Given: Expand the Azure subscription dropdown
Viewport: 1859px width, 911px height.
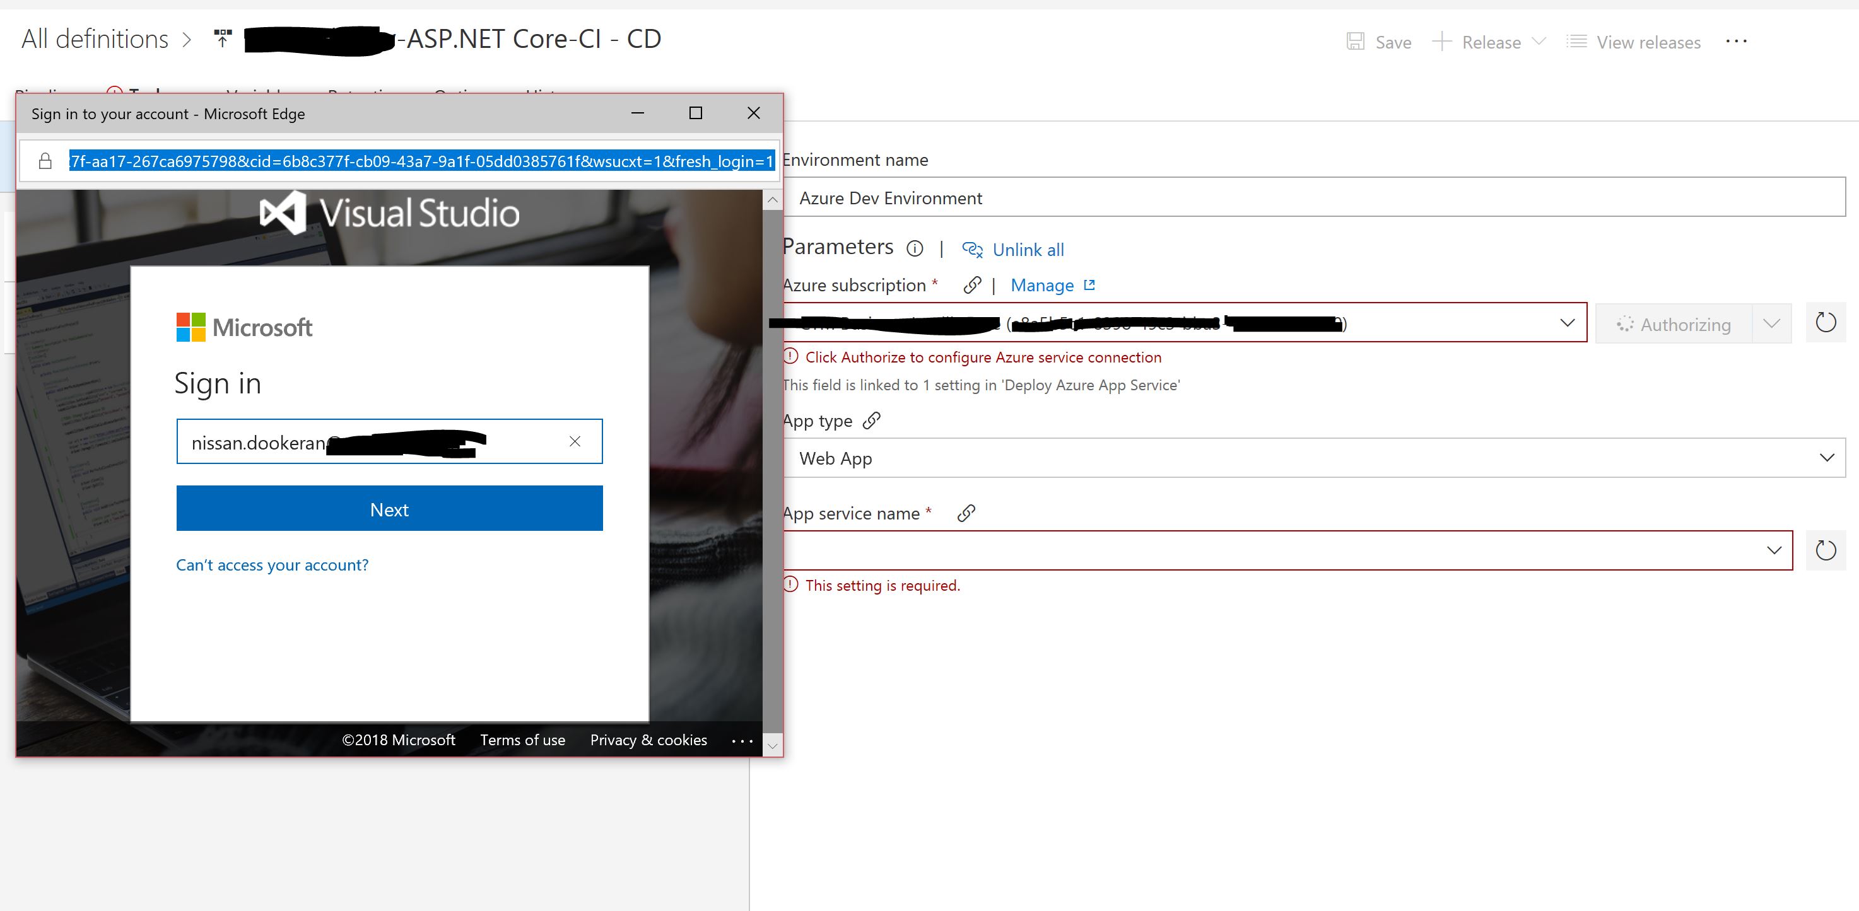Looking at the screenshot, I should pos(1567,322).
